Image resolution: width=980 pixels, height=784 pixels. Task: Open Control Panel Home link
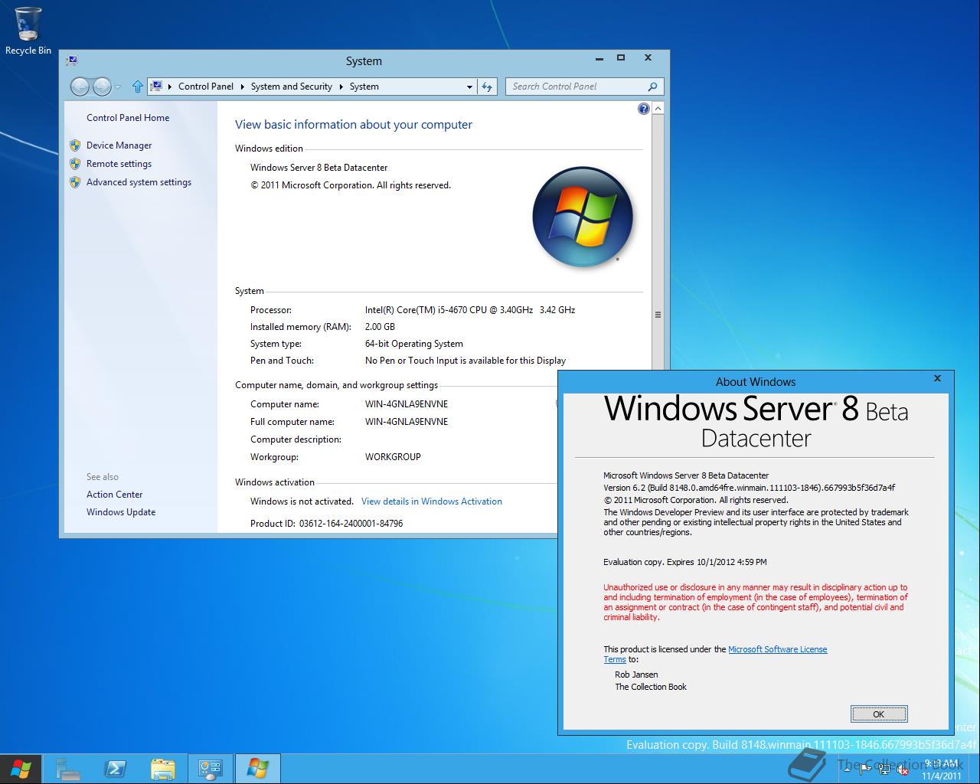(128, 118)
